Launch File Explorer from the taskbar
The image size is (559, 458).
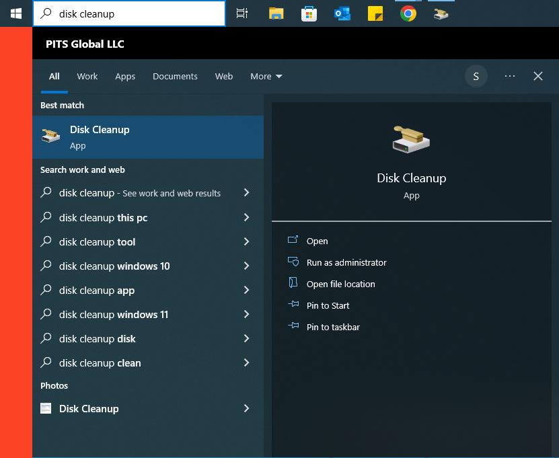276,13
